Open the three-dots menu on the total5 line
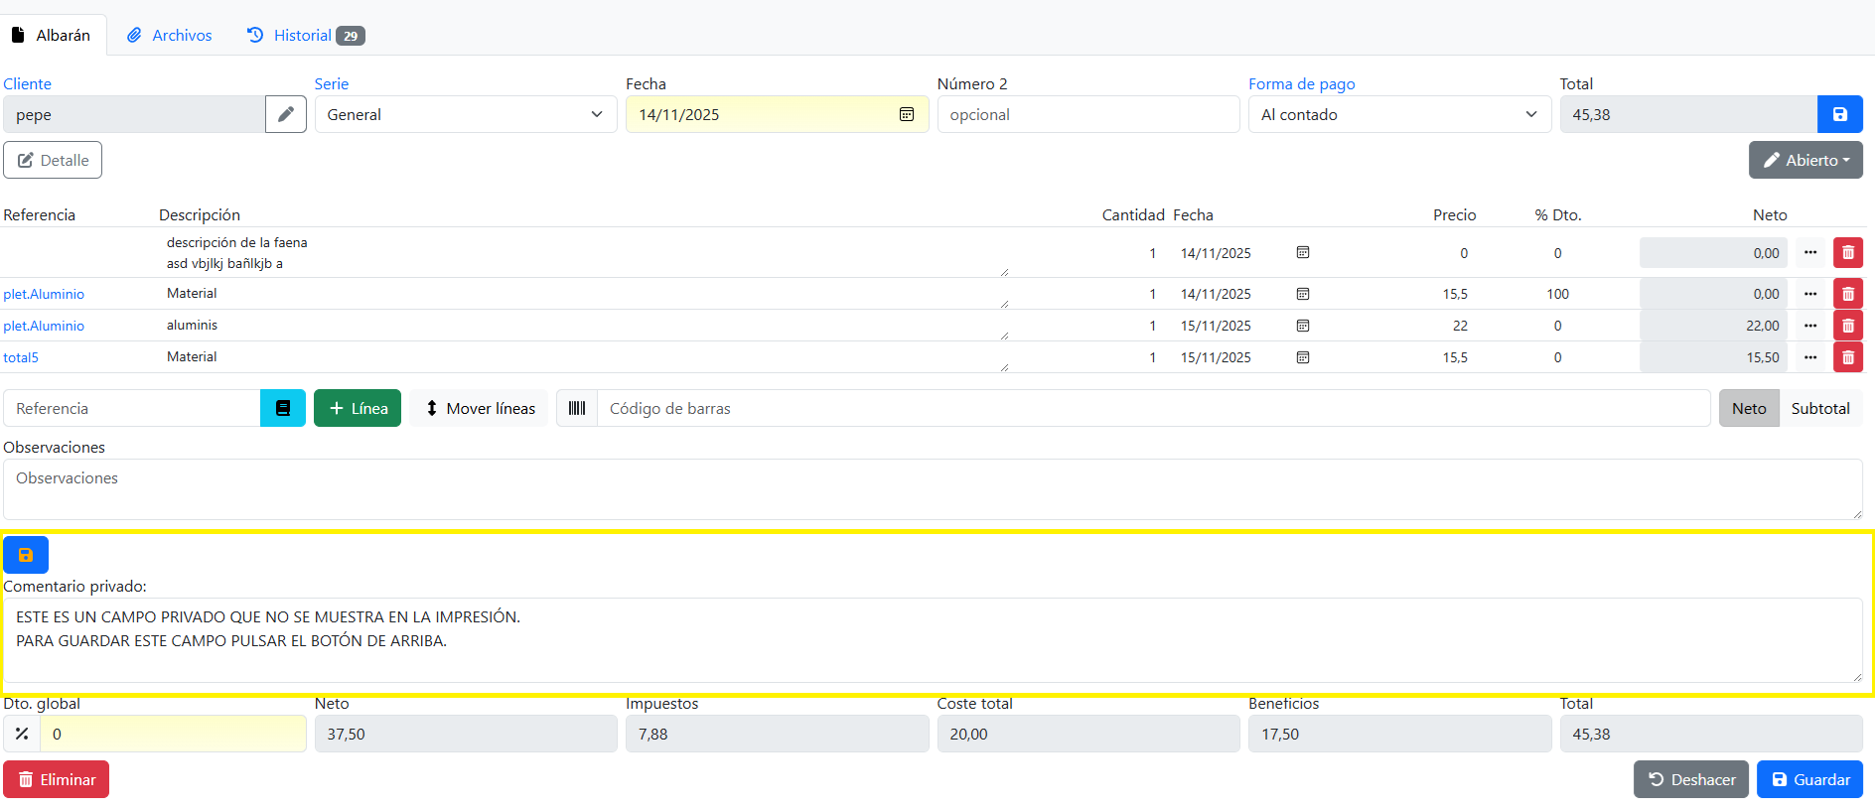The height and width of the screenshot is (810, 1875). point(1810,357)
